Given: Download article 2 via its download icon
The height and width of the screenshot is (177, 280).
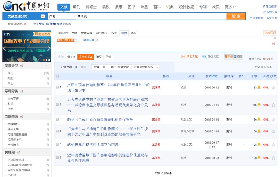Looking at the screenshot, I should point(259,105).
